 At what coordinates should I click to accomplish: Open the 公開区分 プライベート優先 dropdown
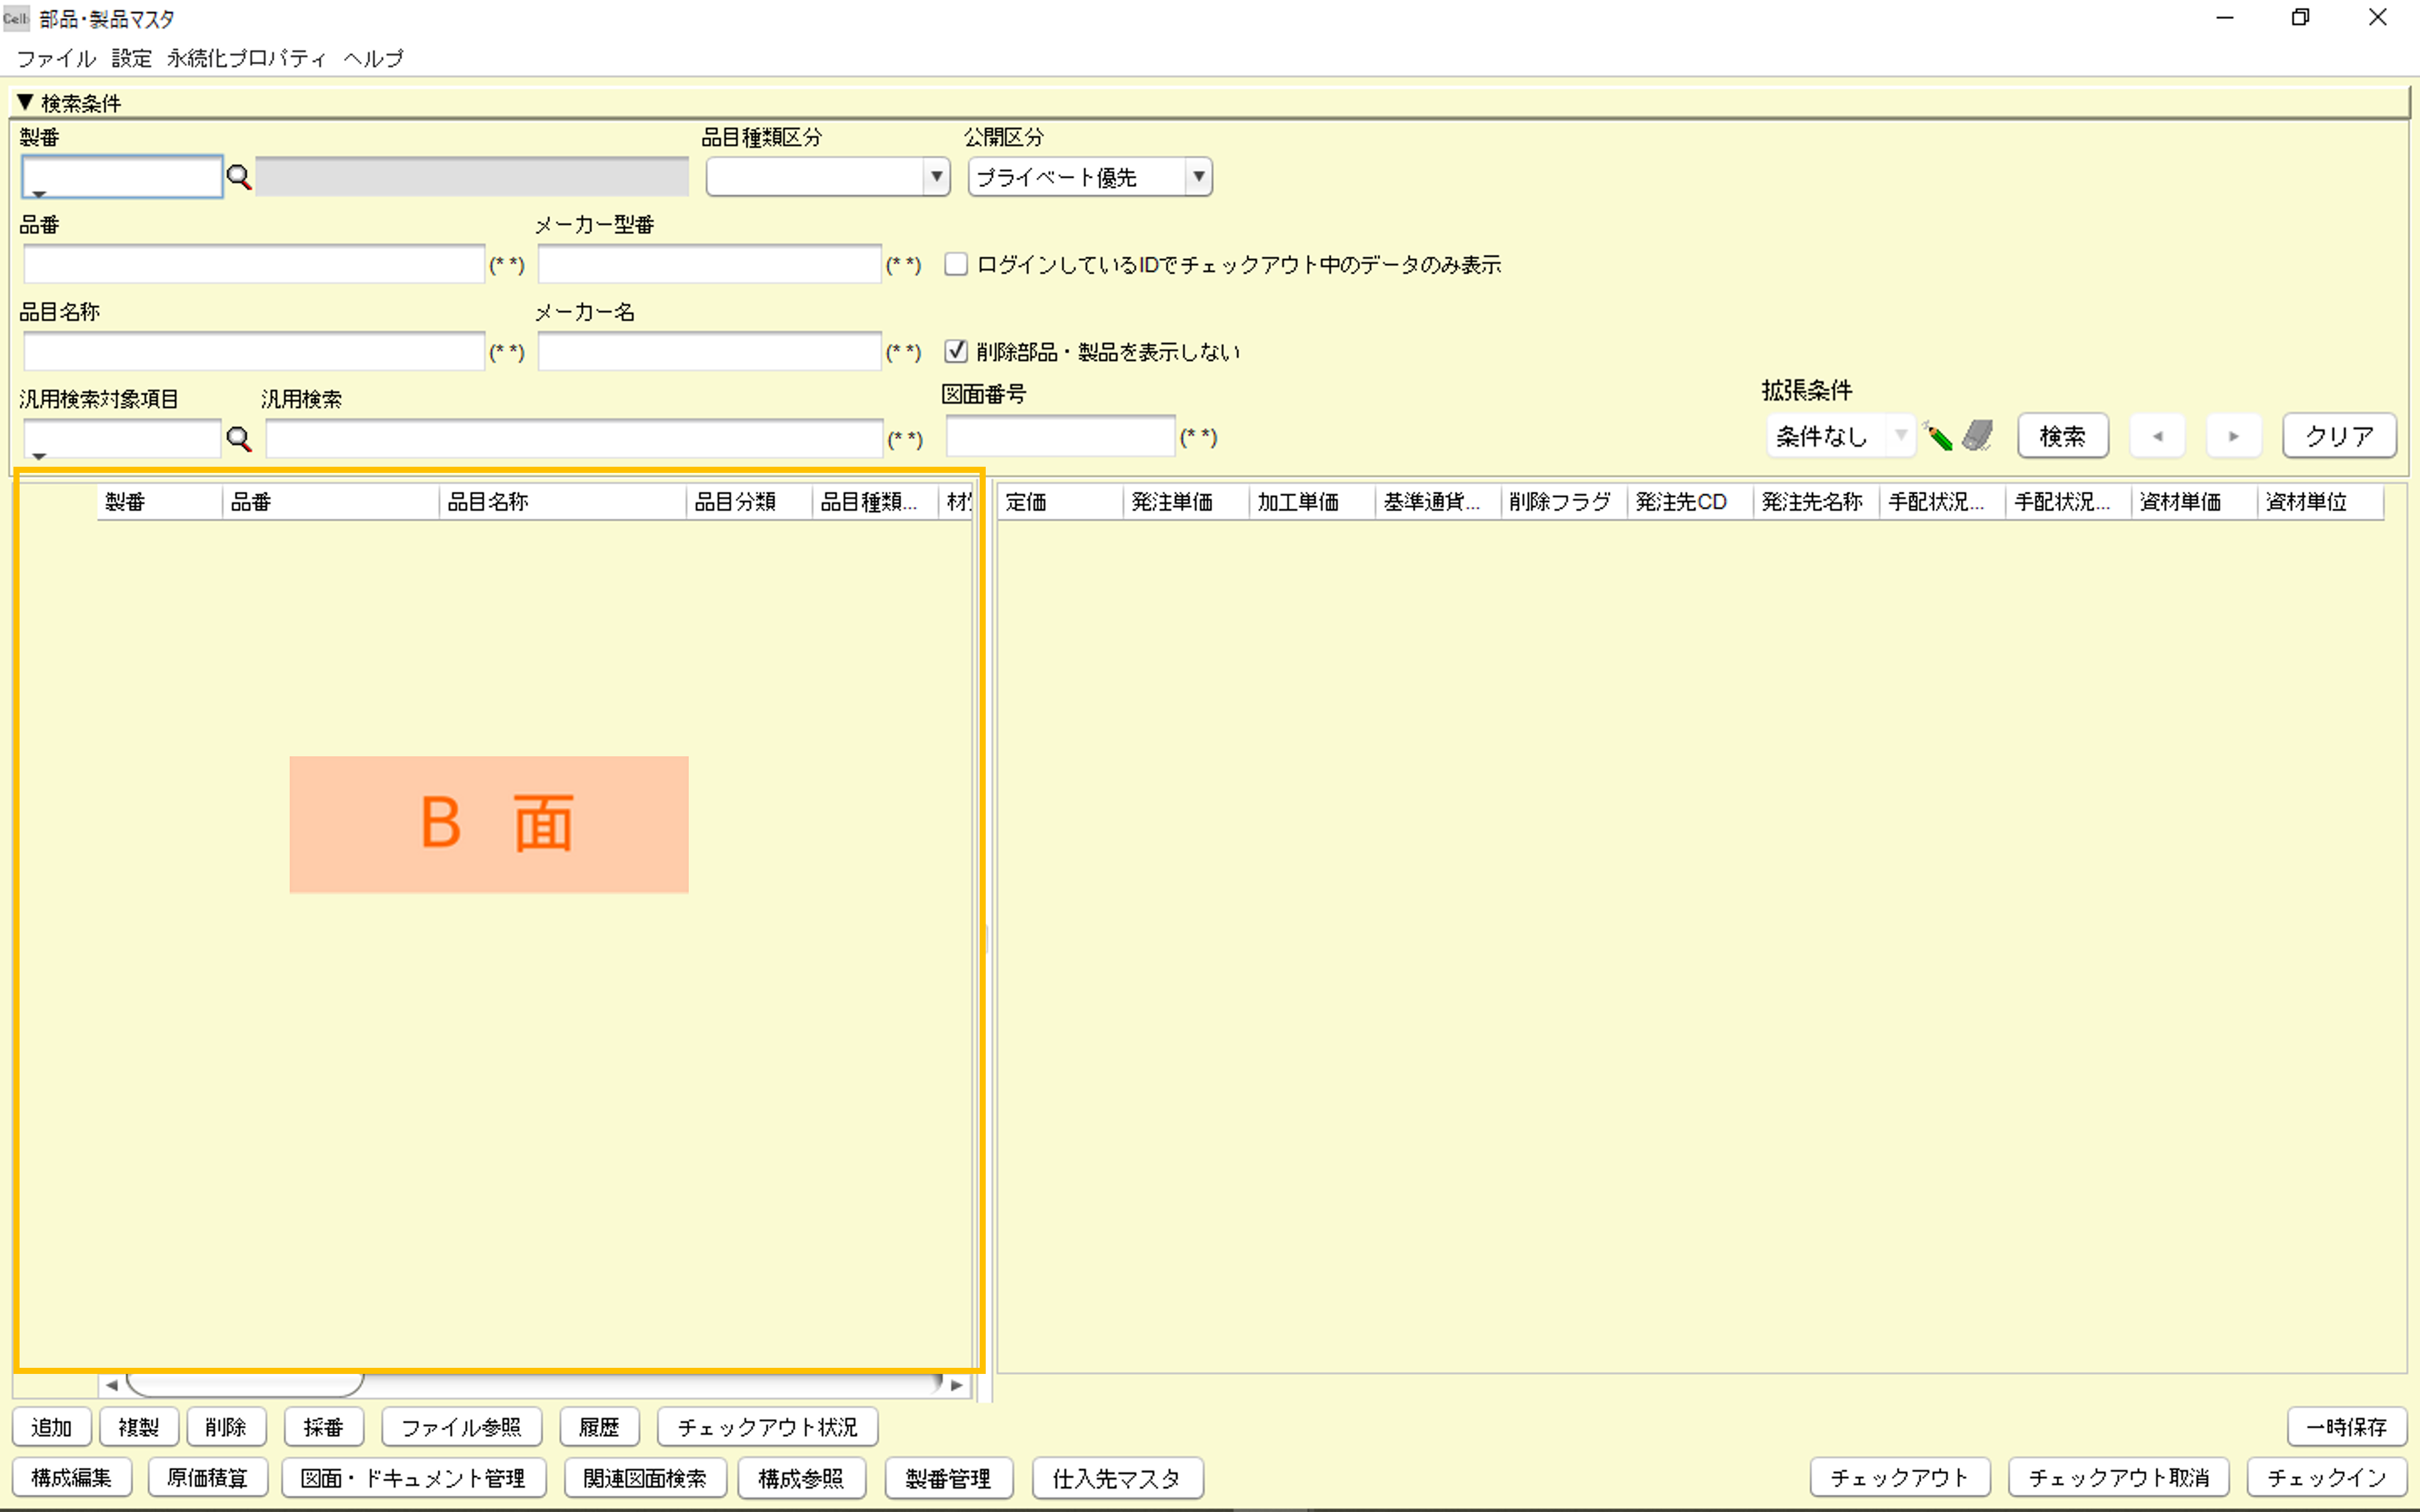[1198, 177]
